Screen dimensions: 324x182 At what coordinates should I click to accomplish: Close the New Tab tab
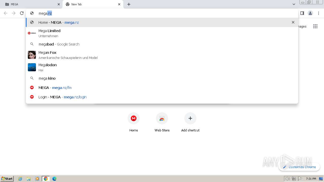119,4
